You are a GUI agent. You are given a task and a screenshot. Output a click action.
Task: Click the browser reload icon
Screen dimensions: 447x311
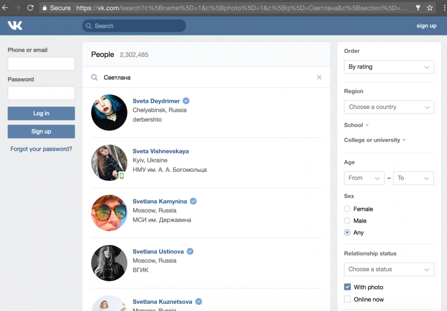30,8
